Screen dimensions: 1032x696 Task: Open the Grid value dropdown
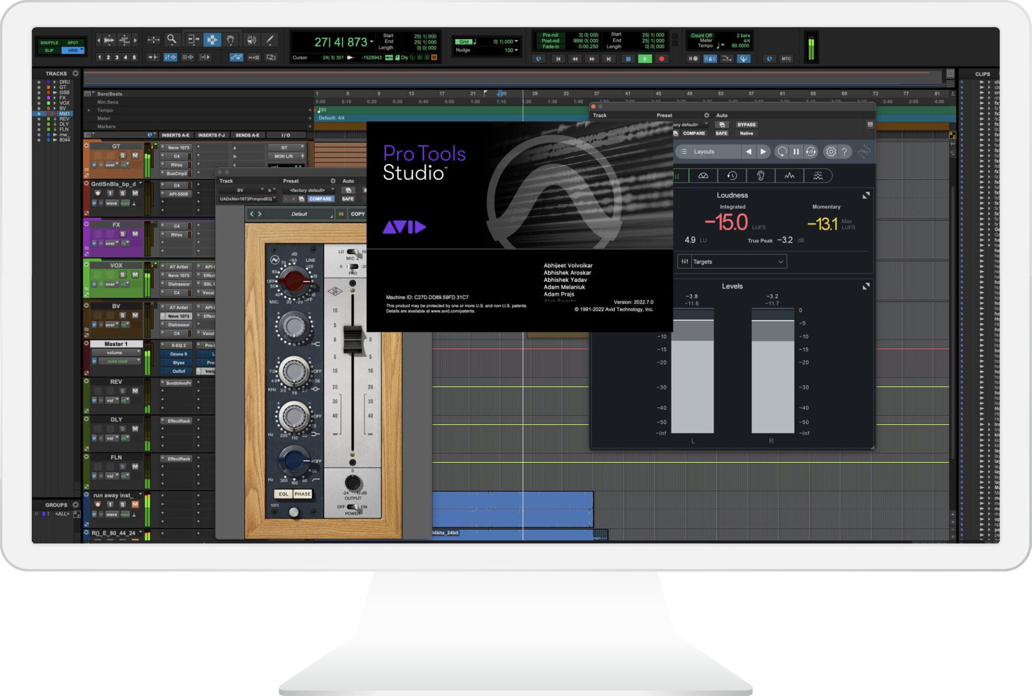click(x=516, y=42)
